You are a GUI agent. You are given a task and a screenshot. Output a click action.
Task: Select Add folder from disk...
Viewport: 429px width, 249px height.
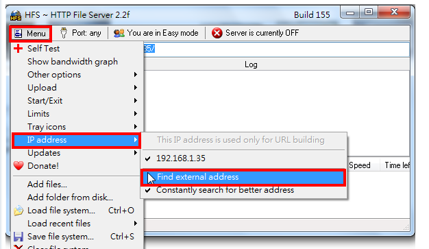coord(77,198)
